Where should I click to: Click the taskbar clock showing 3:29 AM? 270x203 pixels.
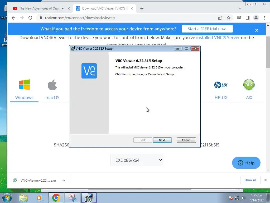(257, 198)
